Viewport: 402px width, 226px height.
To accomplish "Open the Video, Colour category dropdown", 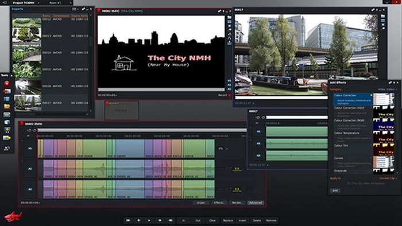I will point(387,89).
